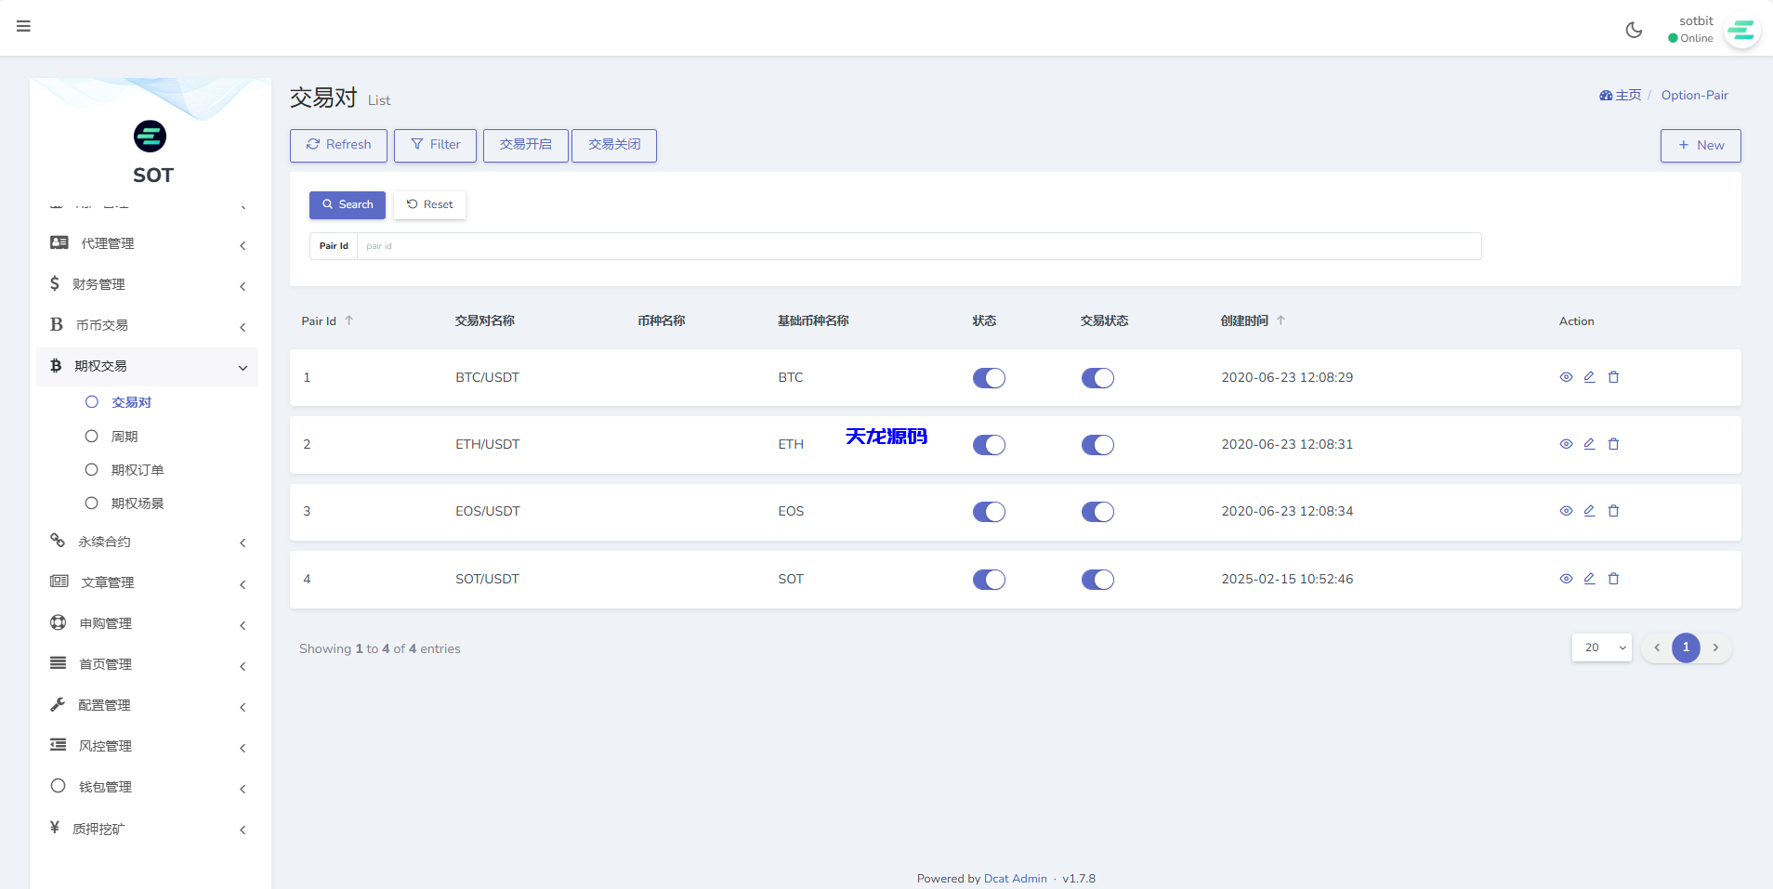Click the 财务管理 dollar icon
This screenshot has width=1773, height=889.
click(55, 283)
